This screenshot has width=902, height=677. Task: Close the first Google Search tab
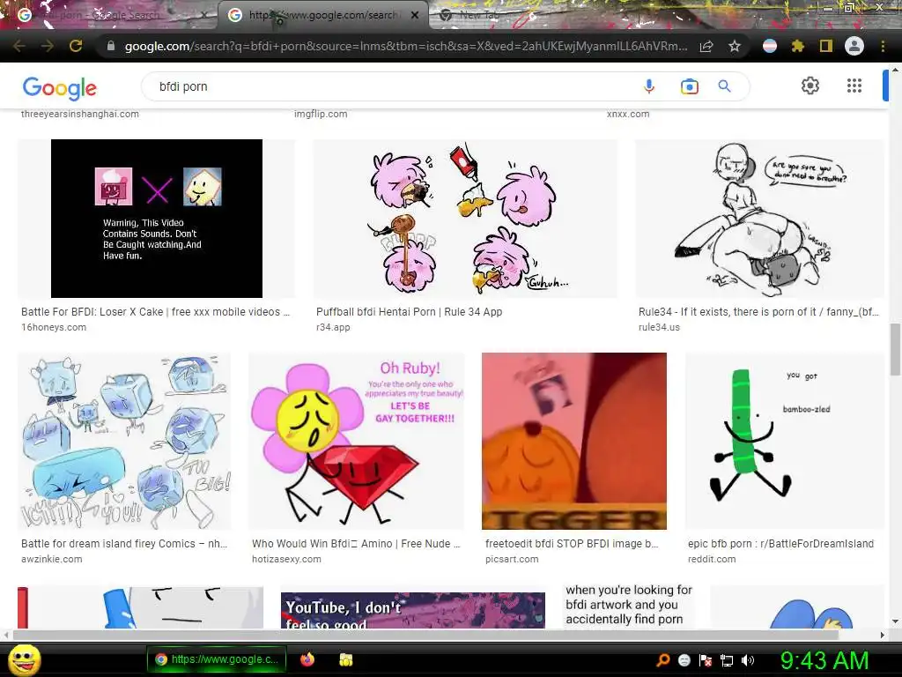[x=204, y=16]
